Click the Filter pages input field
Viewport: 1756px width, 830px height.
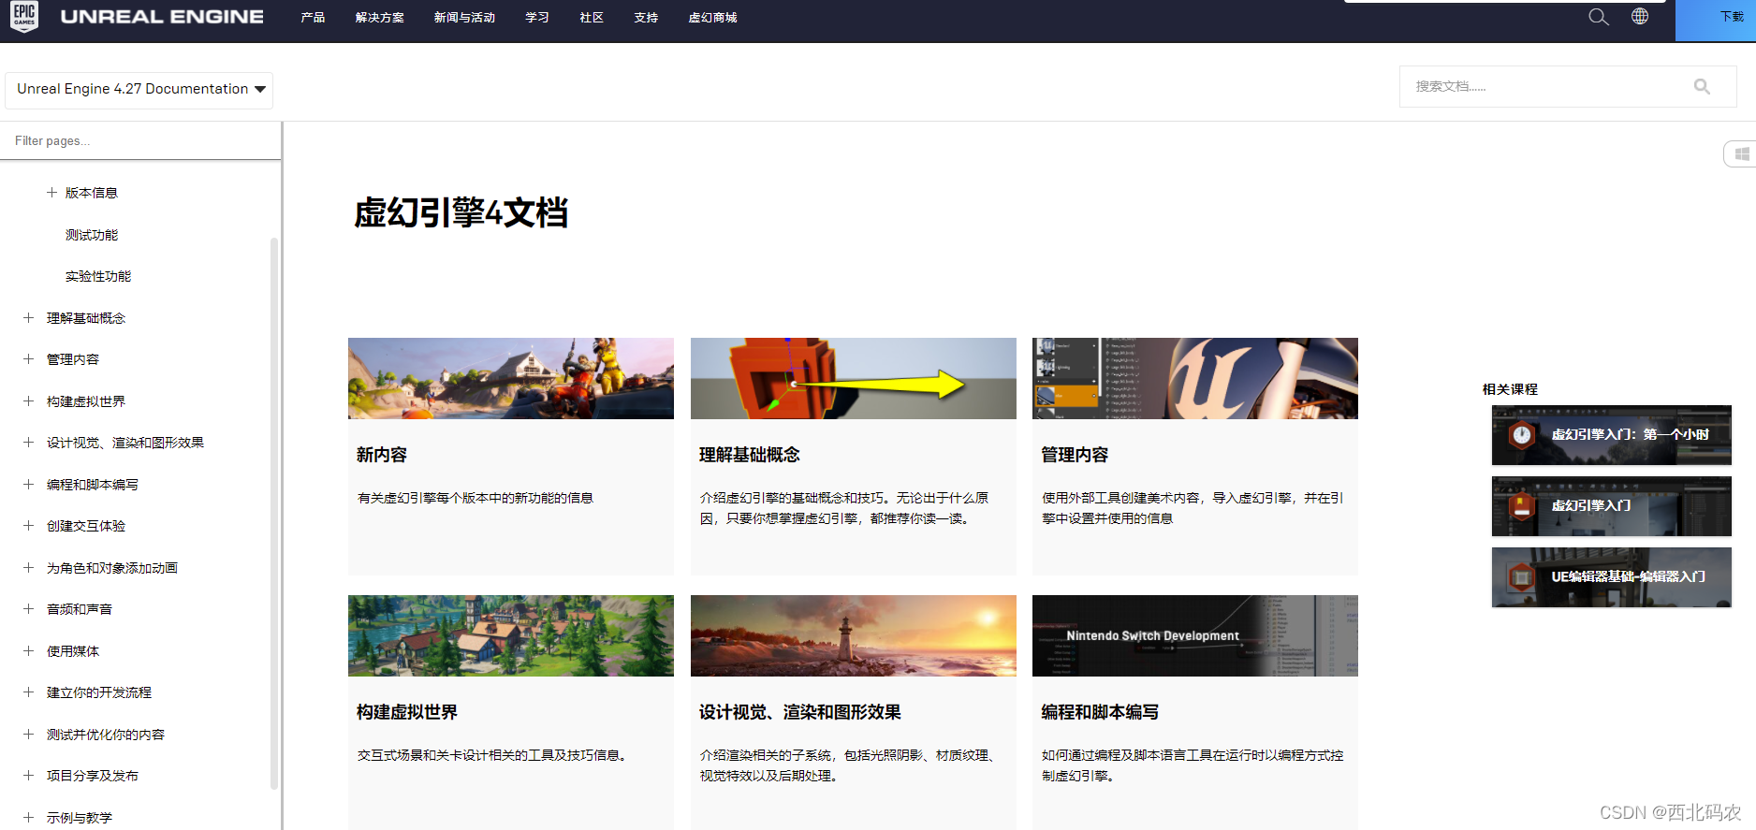140,140
